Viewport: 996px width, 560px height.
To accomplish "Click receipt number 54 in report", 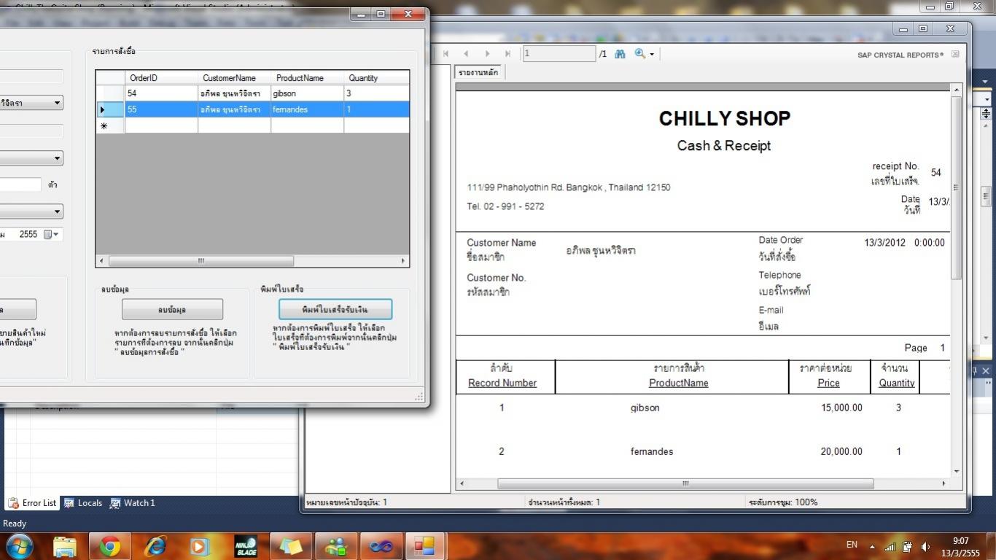I will point(936,173).
